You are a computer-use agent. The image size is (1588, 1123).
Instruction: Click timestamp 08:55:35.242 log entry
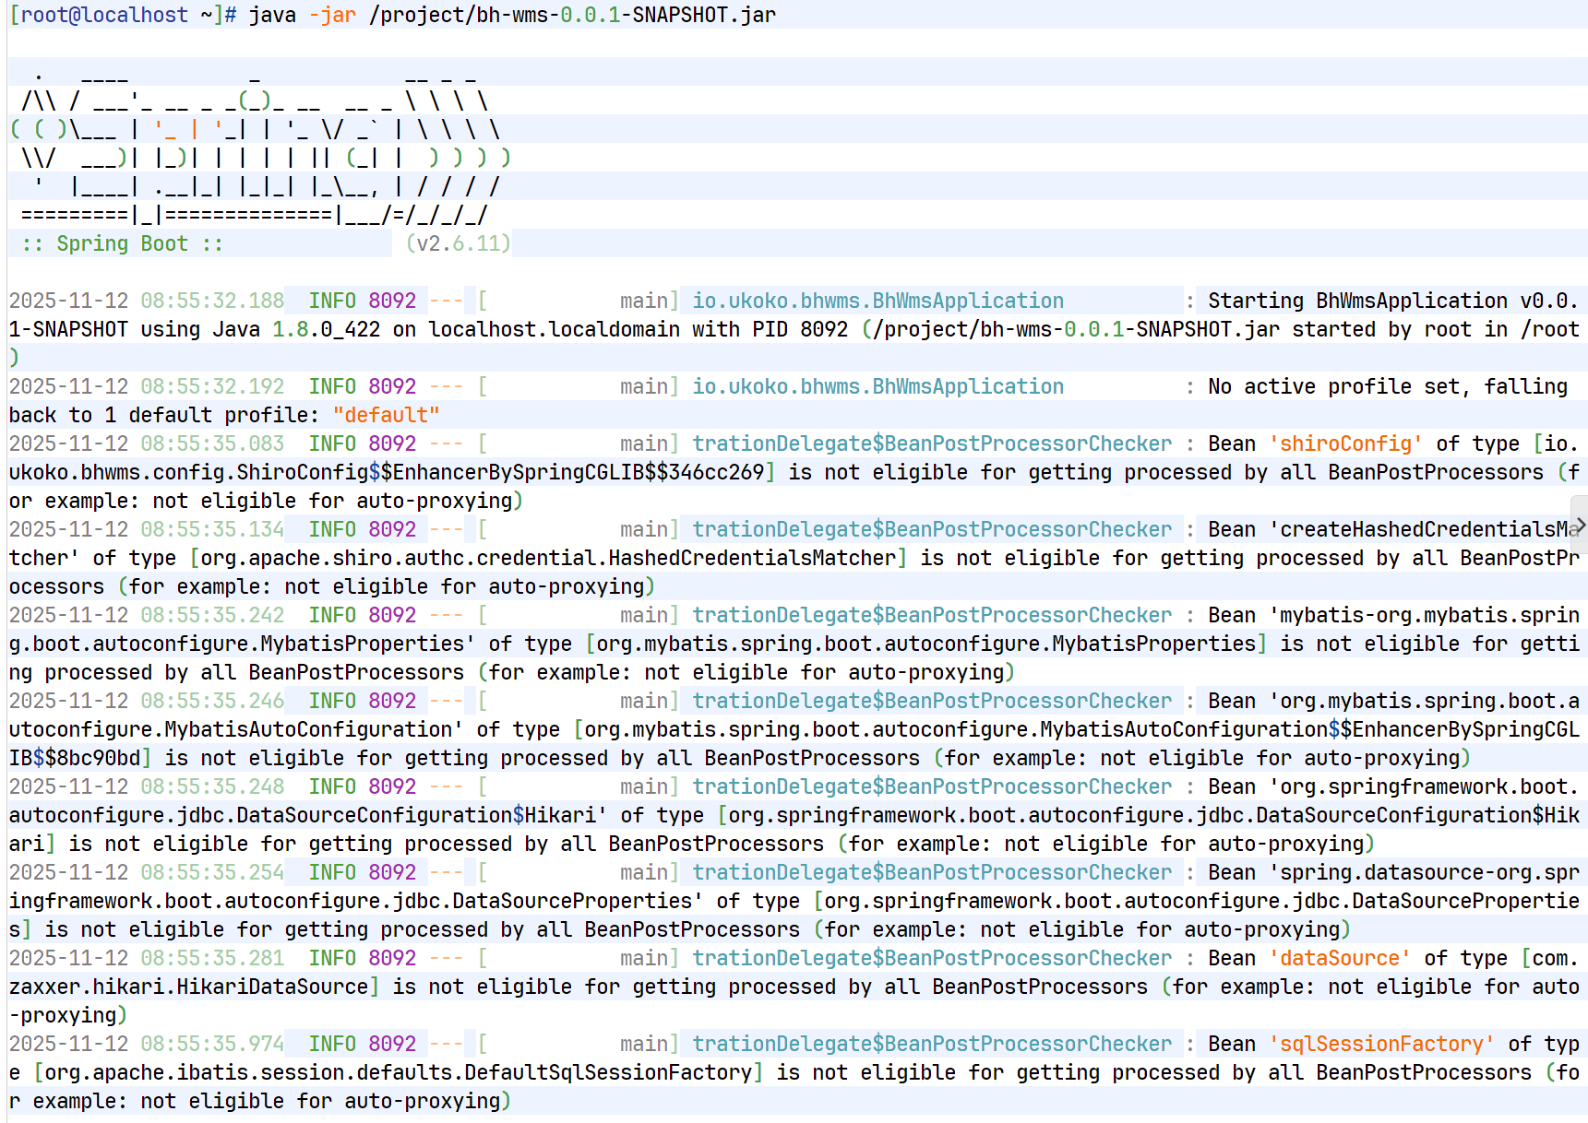[x=212, y=615]
